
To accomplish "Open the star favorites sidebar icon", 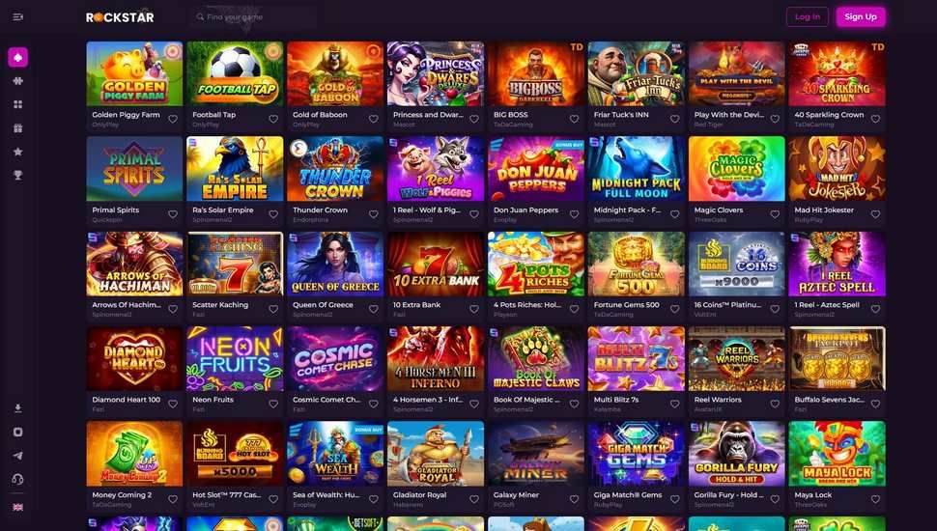I will (18, 152).
